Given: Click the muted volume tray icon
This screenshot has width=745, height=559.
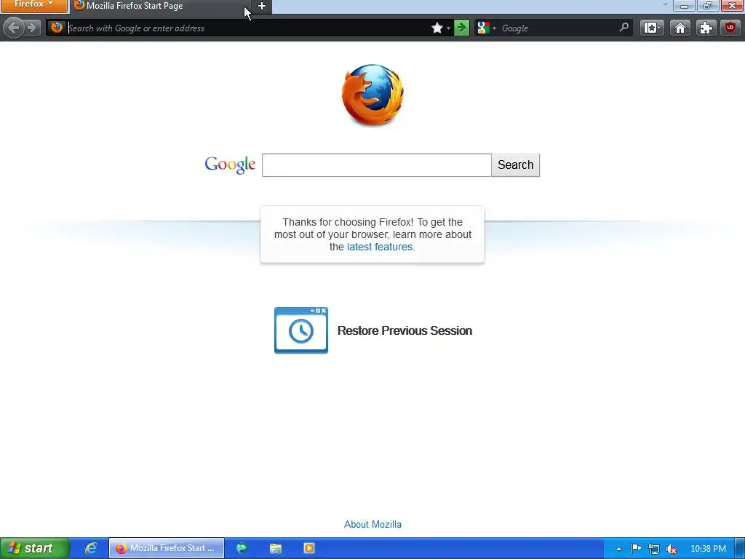Looking at the screenshot, I should 672,549.
